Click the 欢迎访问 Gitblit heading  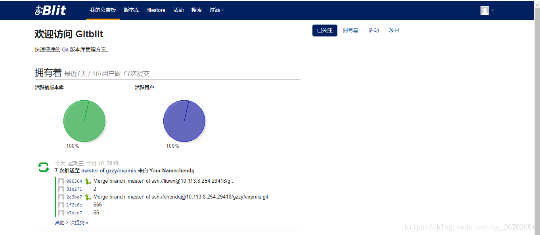pos(69,34)
